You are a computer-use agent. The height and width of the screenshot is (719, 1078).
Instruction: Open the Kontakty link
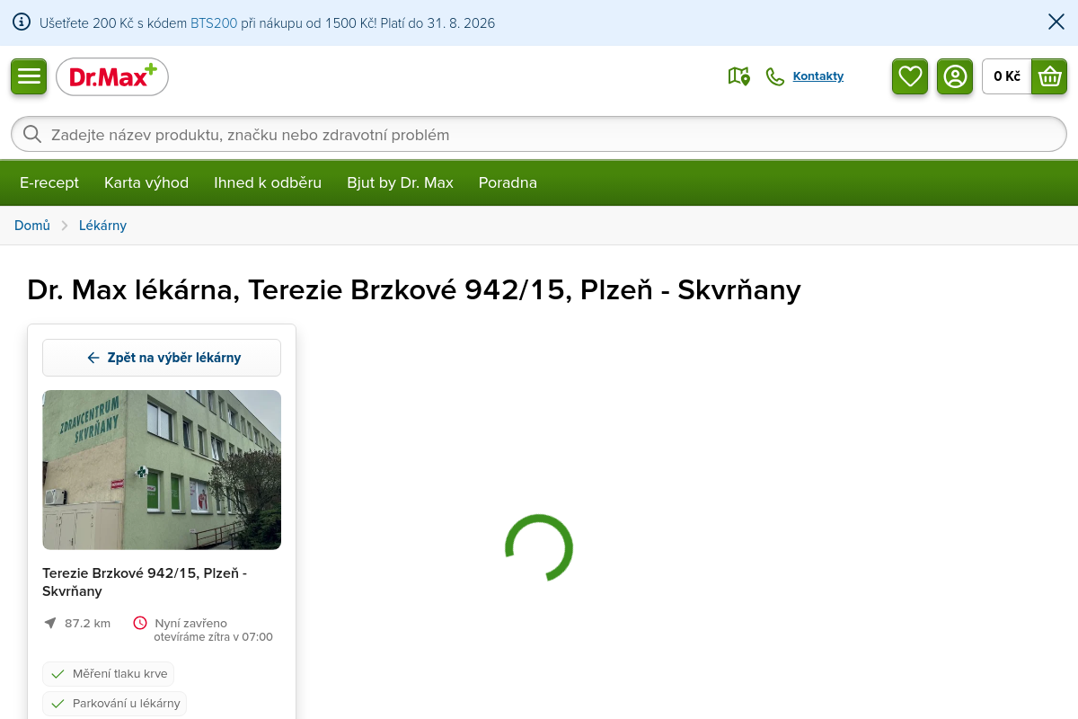818,76
